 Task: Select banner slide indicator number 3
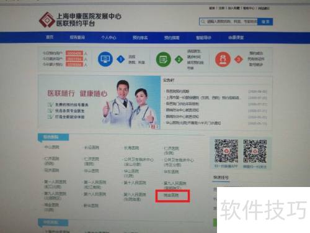(157, 127)
